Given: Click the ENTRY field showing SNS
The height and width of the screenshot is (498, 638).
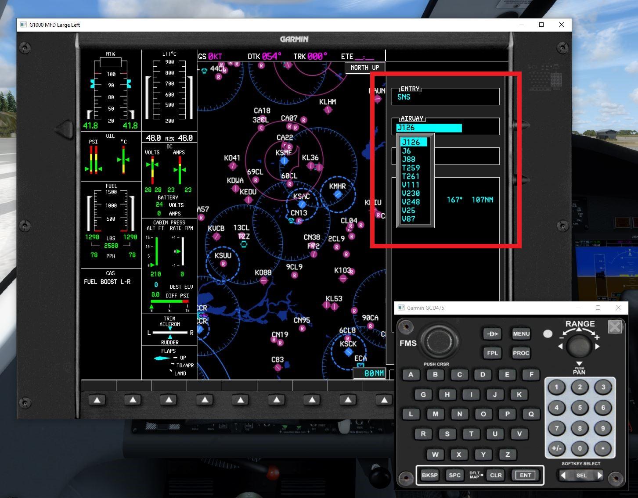Looking at the screenshot, I should pos(445,97).
